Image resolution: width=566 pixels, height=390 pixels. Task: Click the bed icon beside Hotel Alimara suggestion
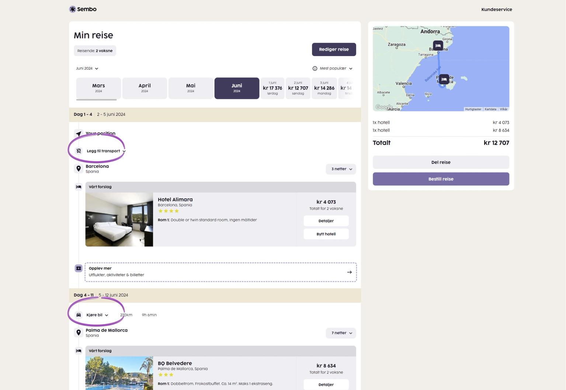(79, 187)
